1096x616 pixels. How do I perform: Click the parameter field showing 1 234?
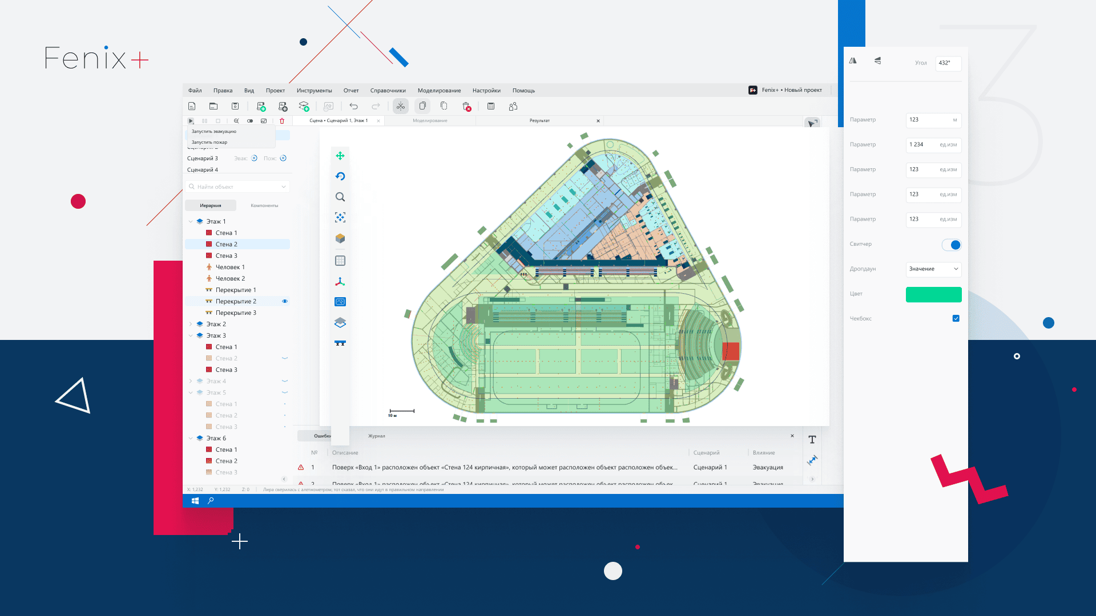click(x=934, y=145)
